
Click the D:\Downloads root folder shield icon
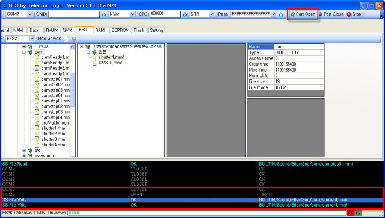pyautogui.click(x=88, y=46)
